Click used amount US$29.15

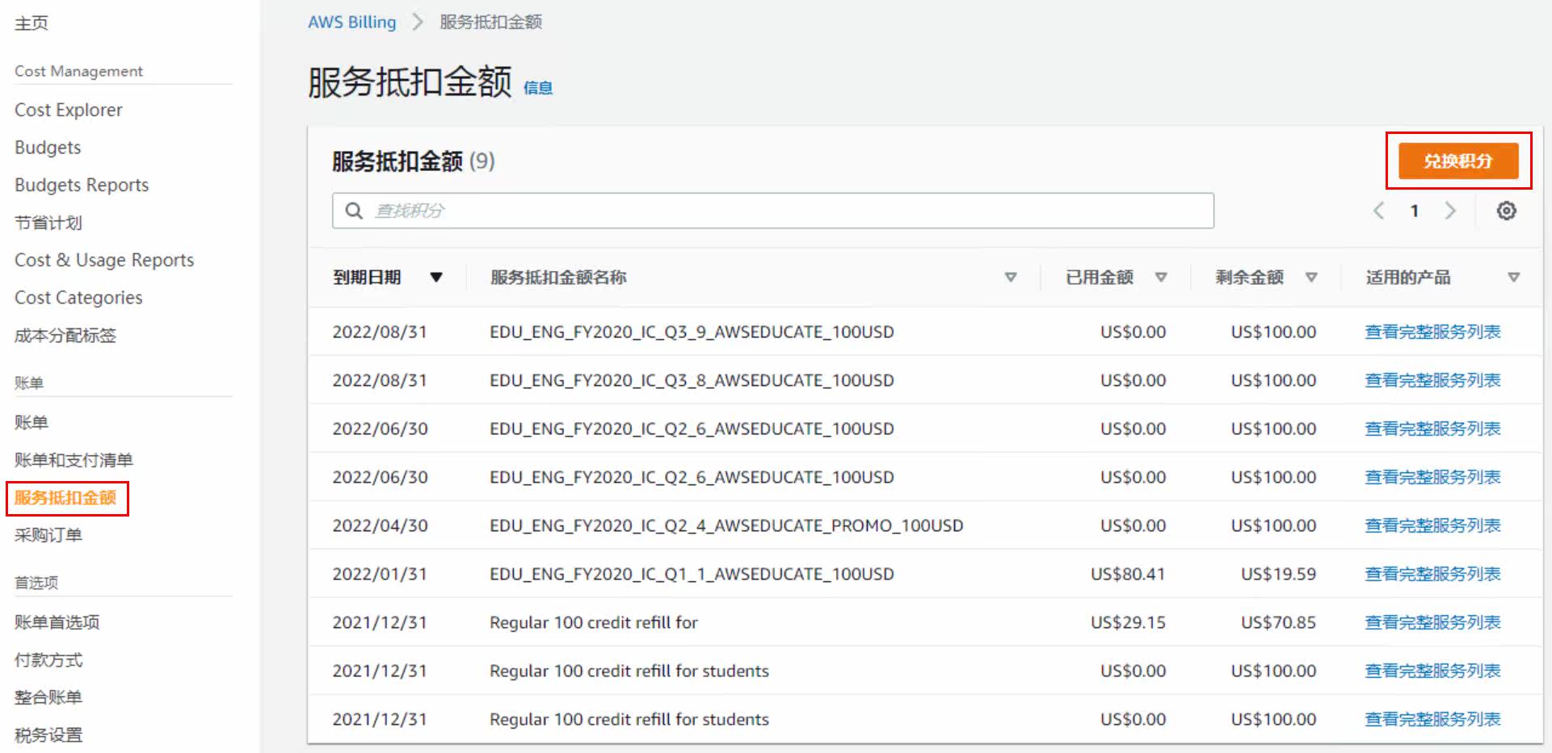[x=1128, y=622]
